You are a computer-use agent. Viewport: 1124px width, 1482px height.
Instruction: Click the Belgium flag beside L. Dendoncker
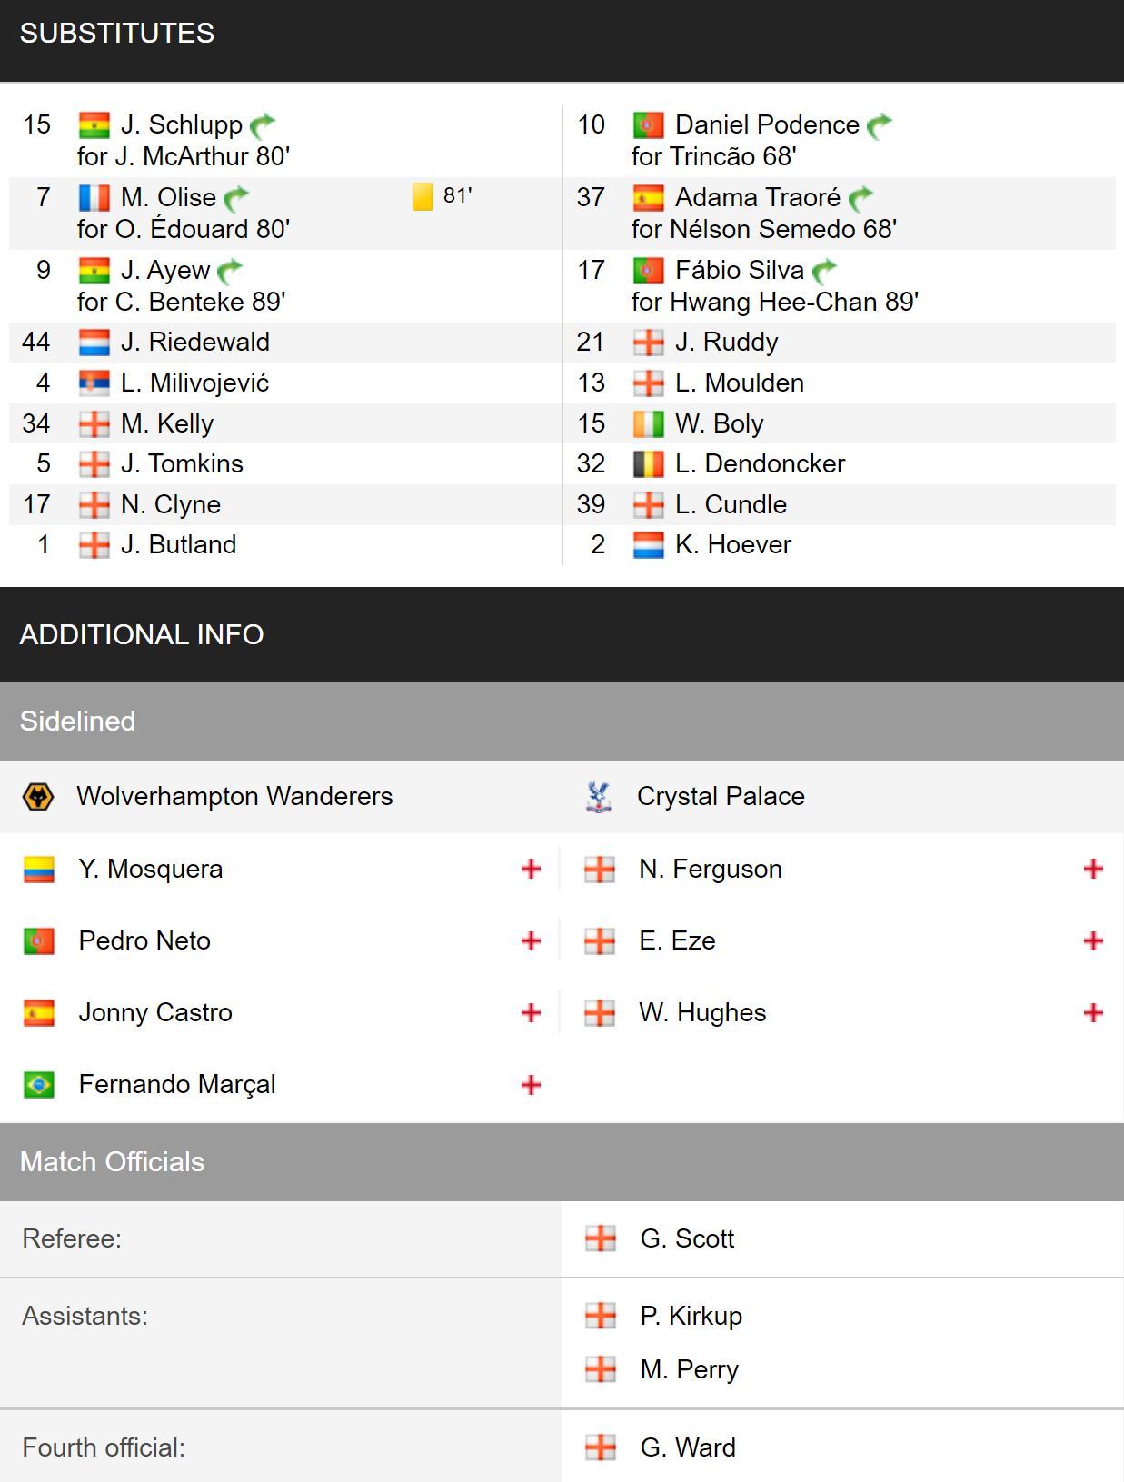pyautogui.click(x=648, y=464)
